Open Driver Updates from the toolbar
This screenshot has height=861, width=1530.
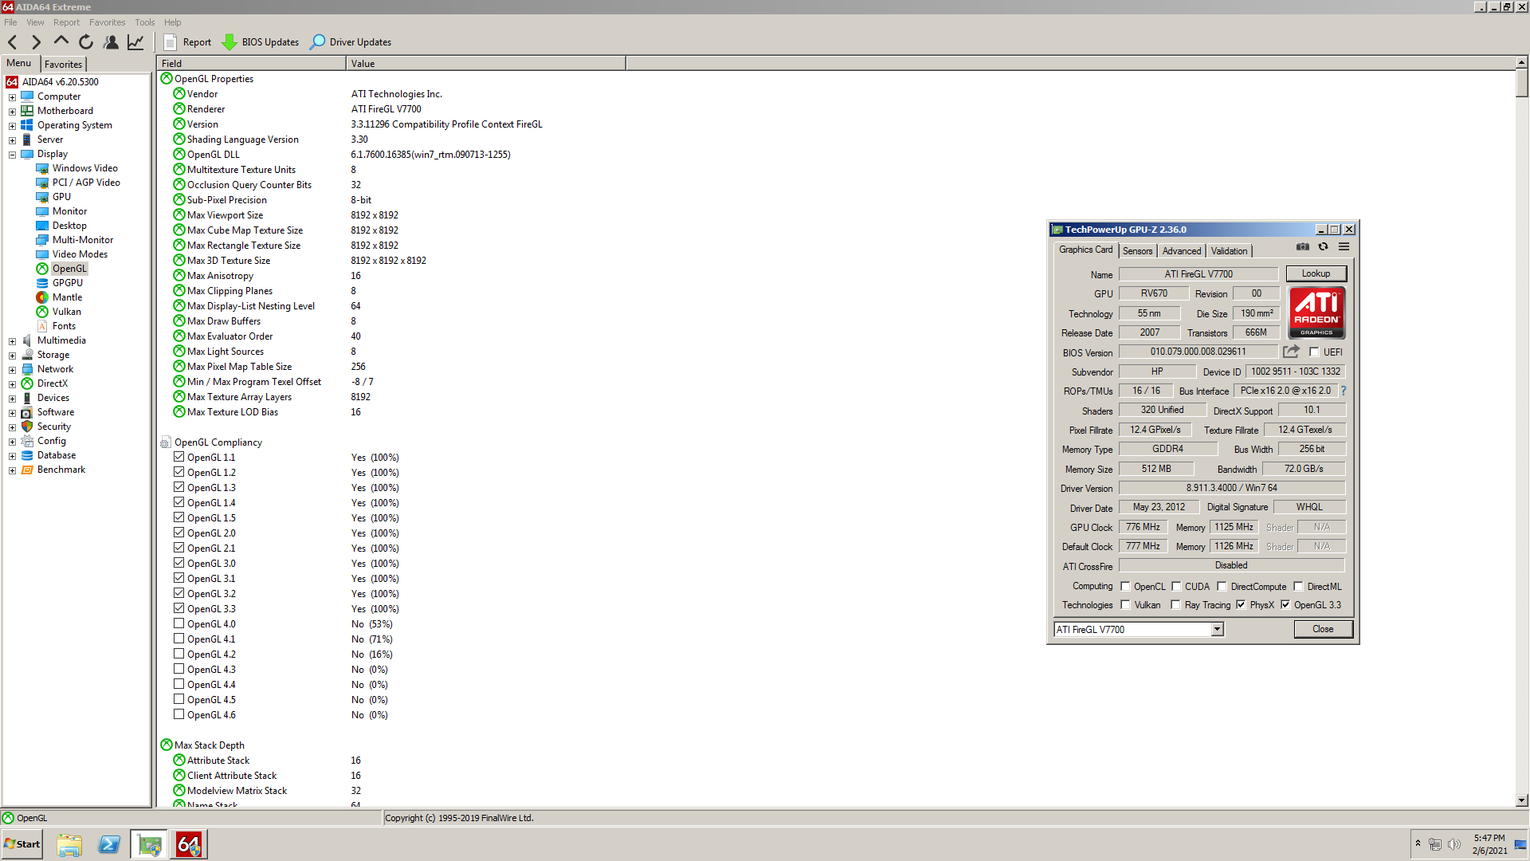351,42
